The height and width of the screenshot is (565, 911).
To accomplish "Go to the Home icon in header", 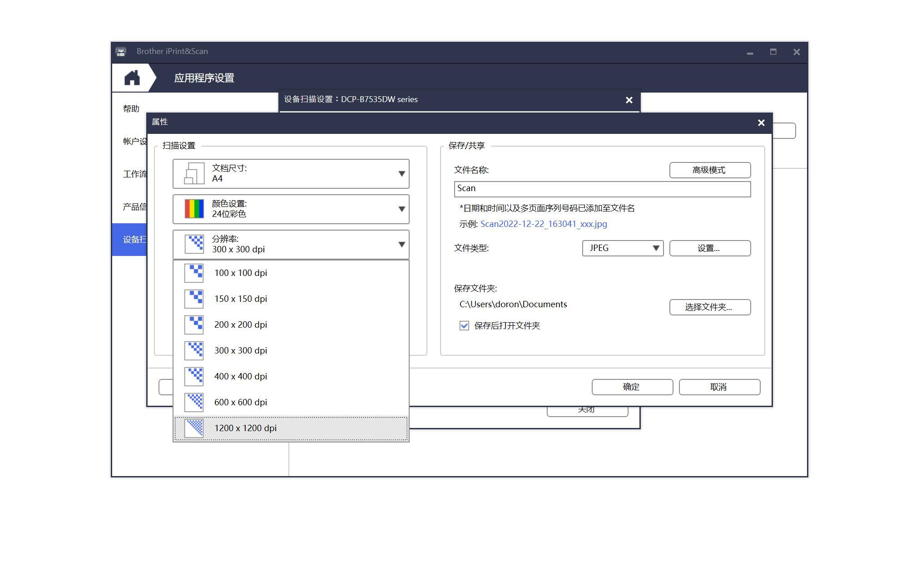I will pyautogui.click(x=132, y=78).
